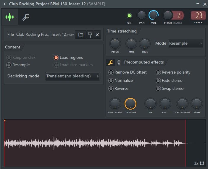208x169 pixels.
Task: Click the time stretching TIME knob
Action: tap(145, 44)
